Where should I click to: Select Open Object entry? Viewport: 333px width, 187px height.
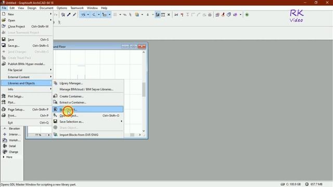(x=88, y=115)
